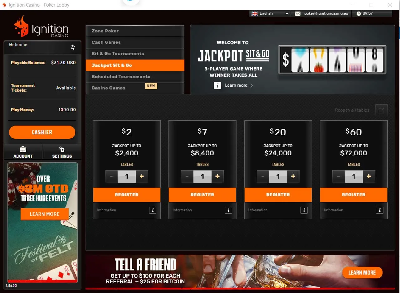Open the Settings gears icon

point(62,149)
